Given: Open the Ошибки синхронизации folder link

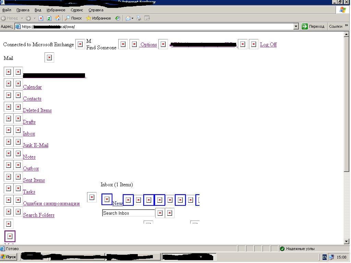Looking at the screenshot, I should 51,203.
